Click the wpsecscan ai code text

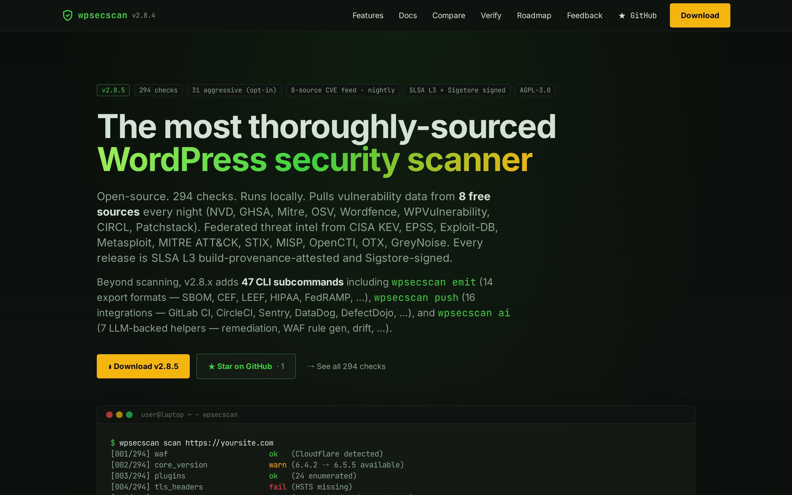tap(474, 313)
